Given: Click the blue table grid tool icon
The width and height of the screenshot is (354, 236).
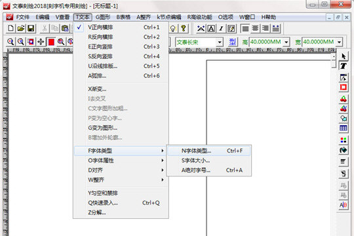Looking at the screenshot, I should point(344,128).
